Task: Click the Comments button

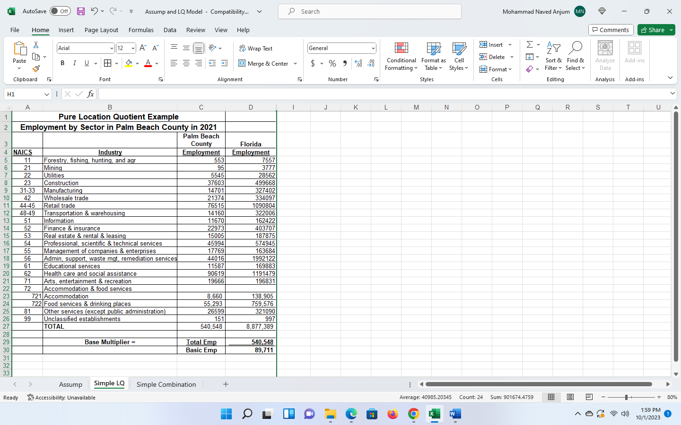Action: pos(611,30)
